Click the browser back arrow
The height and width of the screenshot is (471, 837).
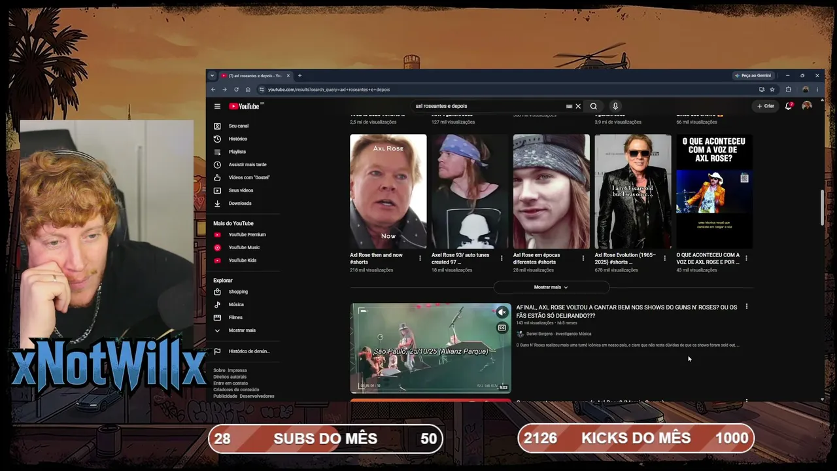(213, 90)
